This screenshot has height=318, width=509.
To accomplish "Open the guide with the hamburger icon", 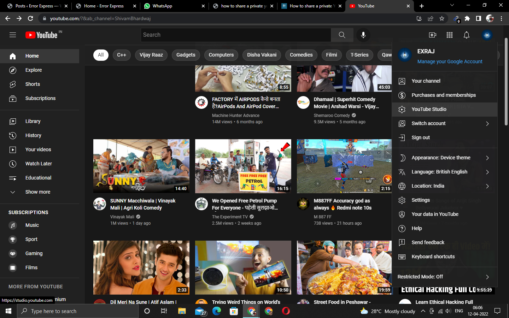I will (x=12, y=35).
